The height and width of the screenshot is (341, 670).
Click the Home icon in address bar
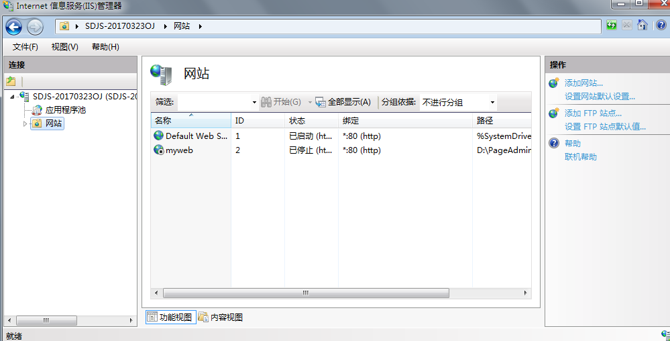(642, 26)
